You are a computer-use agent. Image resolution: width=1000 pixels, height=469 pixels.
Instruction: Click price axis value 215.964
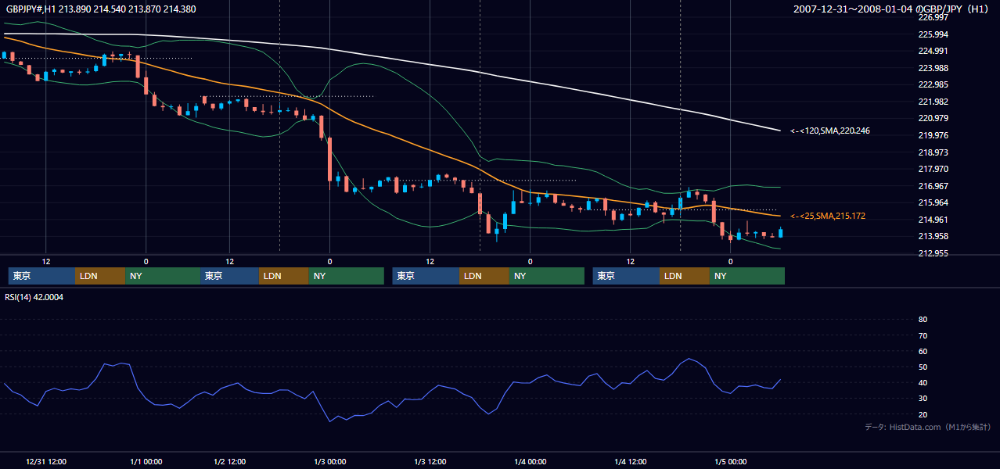pos(933,202)
